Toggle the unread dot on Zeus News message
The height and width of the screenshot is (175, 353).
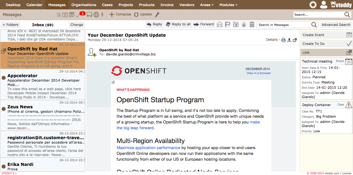click(4, 109)
